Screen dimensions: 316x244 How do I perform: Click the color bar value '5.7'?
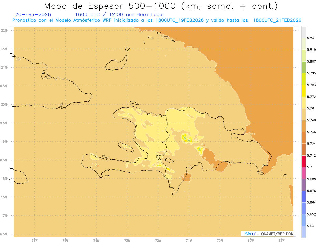pos(310,167)
